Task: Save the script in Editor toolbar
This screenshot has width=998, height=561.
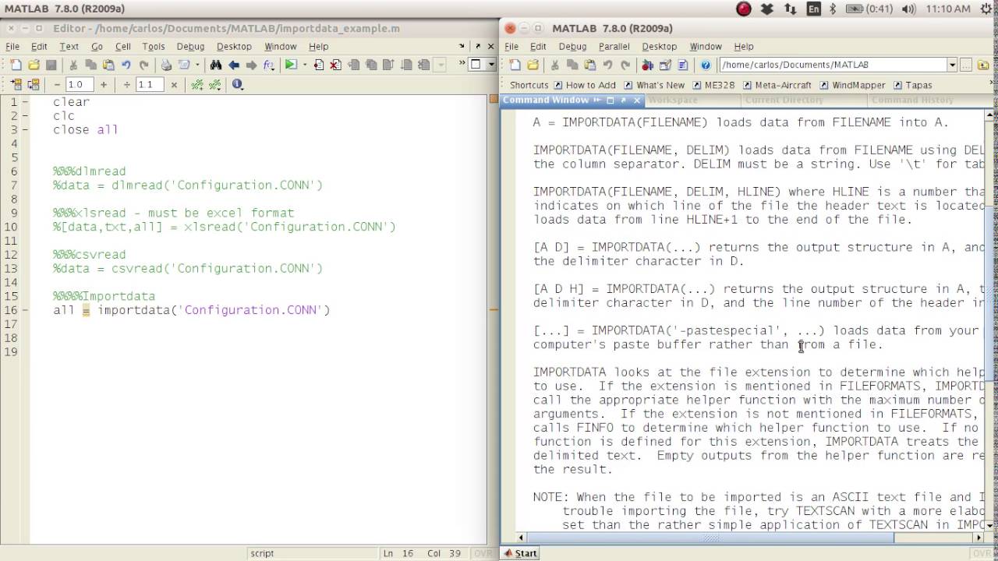Action: point(51,65)
